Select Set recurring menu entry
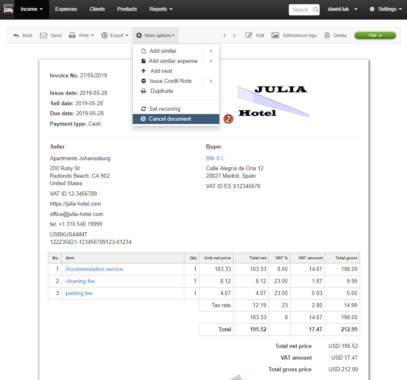The width and height of the screenshot is (407, 380). [x=164, y=109]
